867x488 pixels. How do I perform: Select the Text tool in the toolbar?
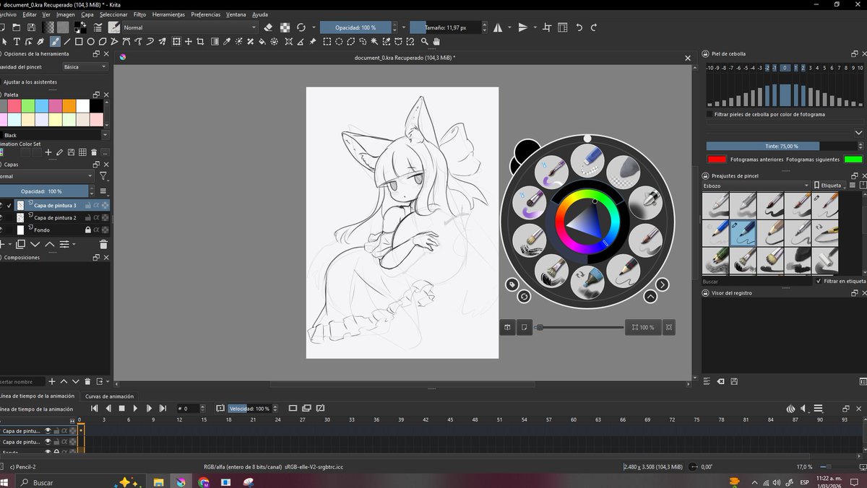click(x=17, y=42)
